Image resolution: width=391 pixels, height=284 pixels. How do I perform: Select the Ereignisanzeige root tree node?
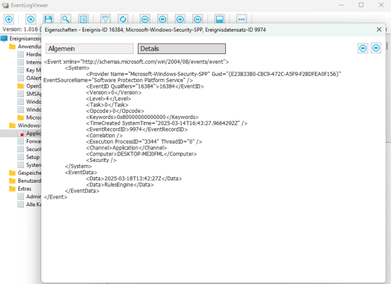tap(24, 38)
